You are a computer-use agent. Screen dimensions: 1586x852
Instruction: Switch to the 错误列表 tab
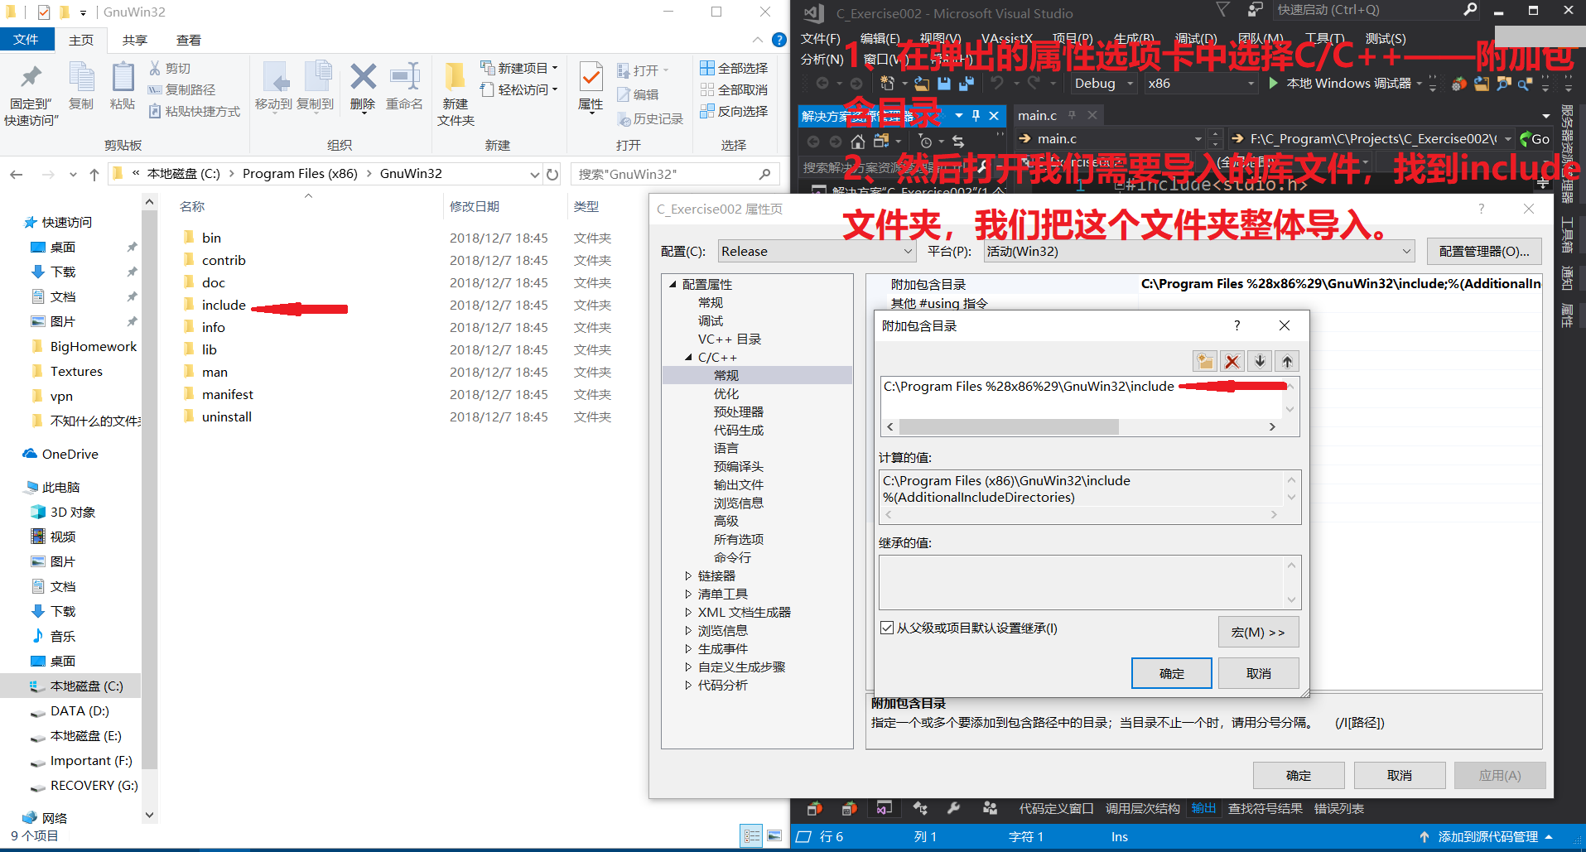[1338, 808]
